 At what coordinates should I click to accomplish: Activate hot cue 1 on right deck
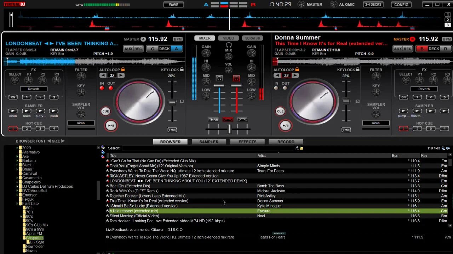403,128
